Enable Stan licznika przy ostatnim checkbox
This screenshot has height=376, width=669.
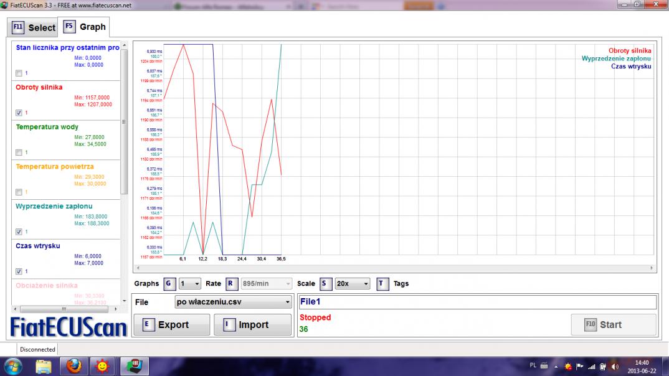[19, 73]
